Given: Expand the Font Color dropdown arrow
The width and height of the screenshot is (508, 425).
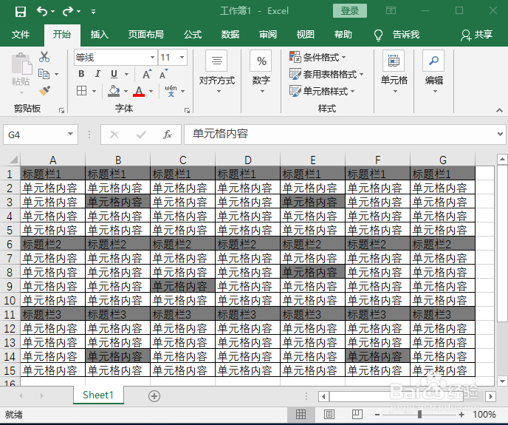Looking at the screenshot, I should coord(151,91).
